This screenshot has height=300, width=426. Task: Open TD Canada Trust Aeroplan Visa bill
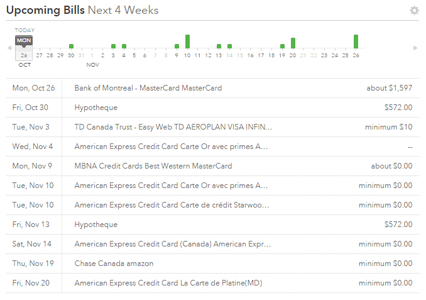click(x=173, y=127)
